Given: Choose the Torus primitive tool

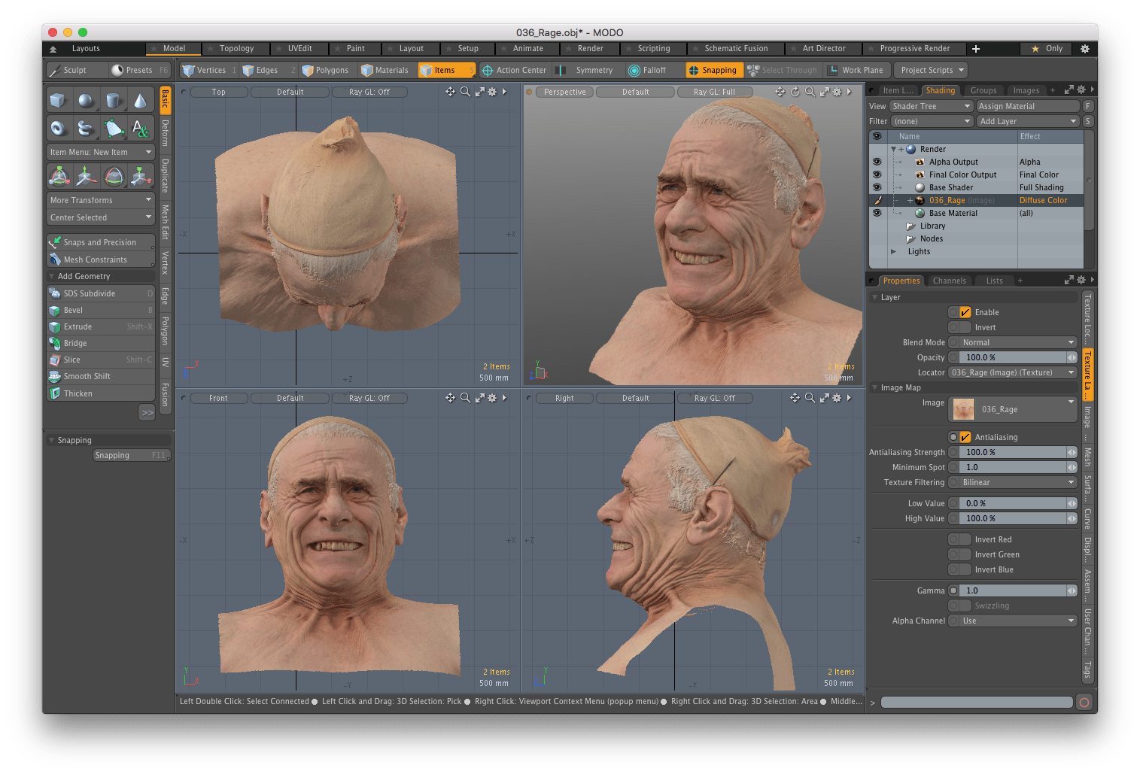Looking at the screenshot, I should 58,128.
